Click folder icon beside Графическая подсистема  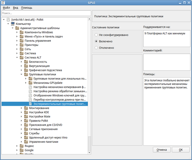[26, 70]
